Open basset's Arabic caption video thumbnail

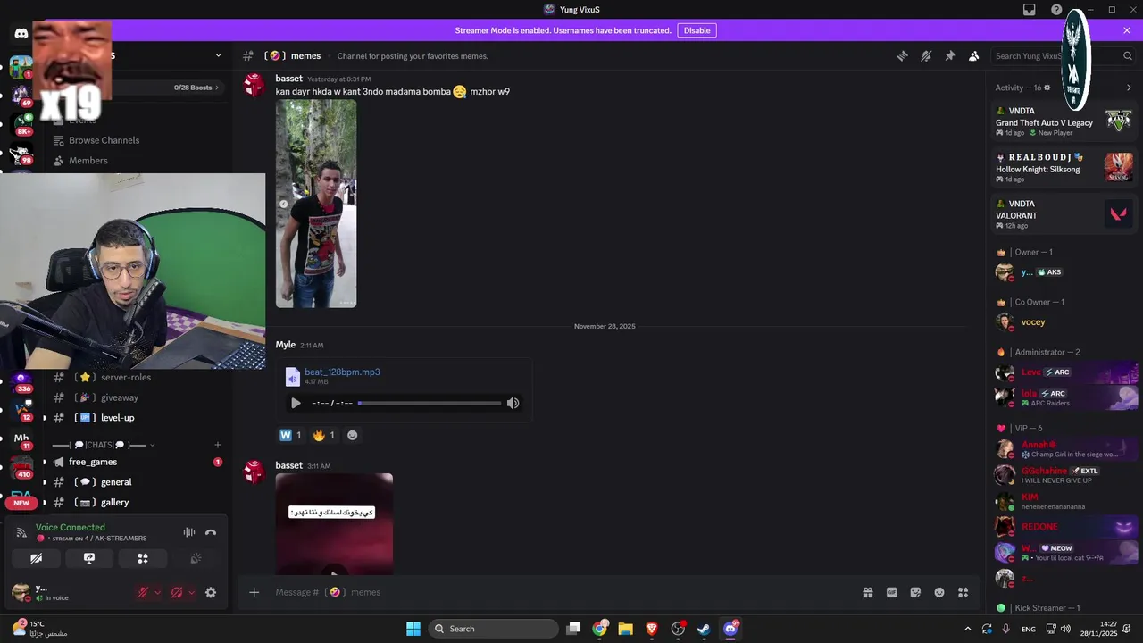pyautogui.click(x=334, y=524)
